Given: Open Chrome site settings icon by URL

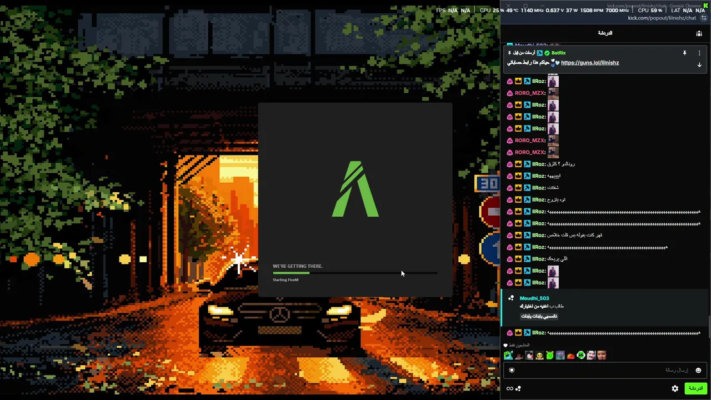Looking at the screenshot, I should (704, 18).
